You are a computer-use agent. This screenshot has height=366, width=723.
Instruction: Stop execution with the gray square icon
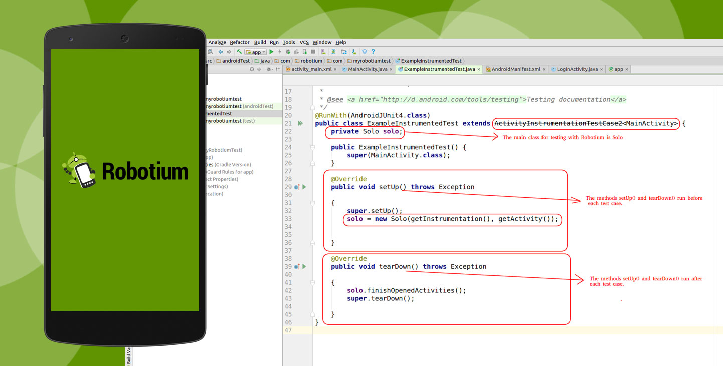313,52
